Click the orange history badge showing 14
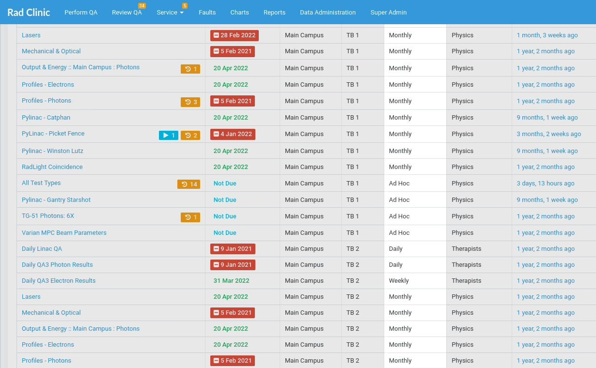Viewport: 596px width, 368px height. 188,184
